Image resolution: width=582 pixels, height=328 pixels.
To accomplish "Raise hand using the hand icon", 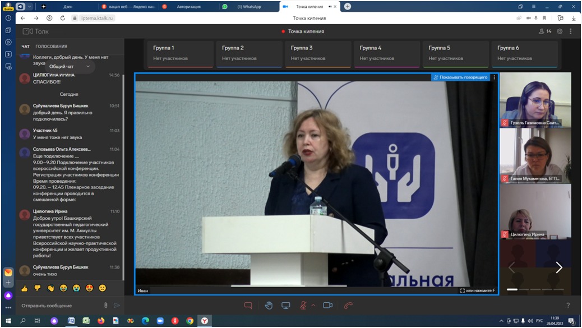I will (269, 305).
